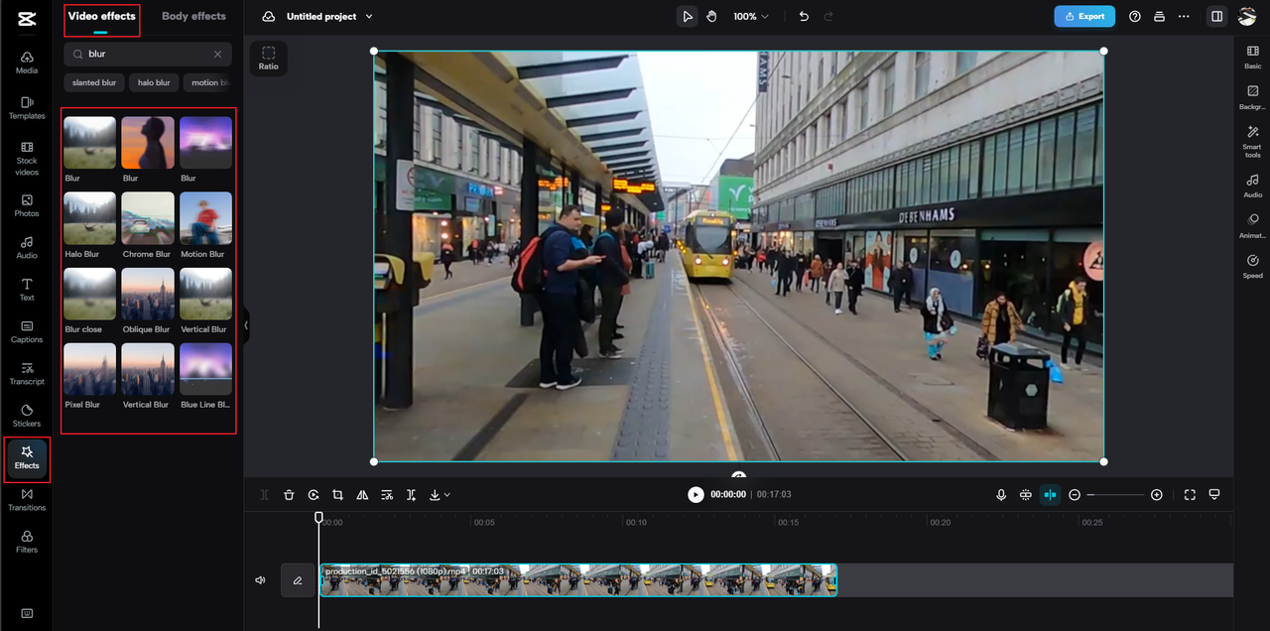Open the Transitions panel
Viewport: 1270px width, 631px height.
pos(26,499)
